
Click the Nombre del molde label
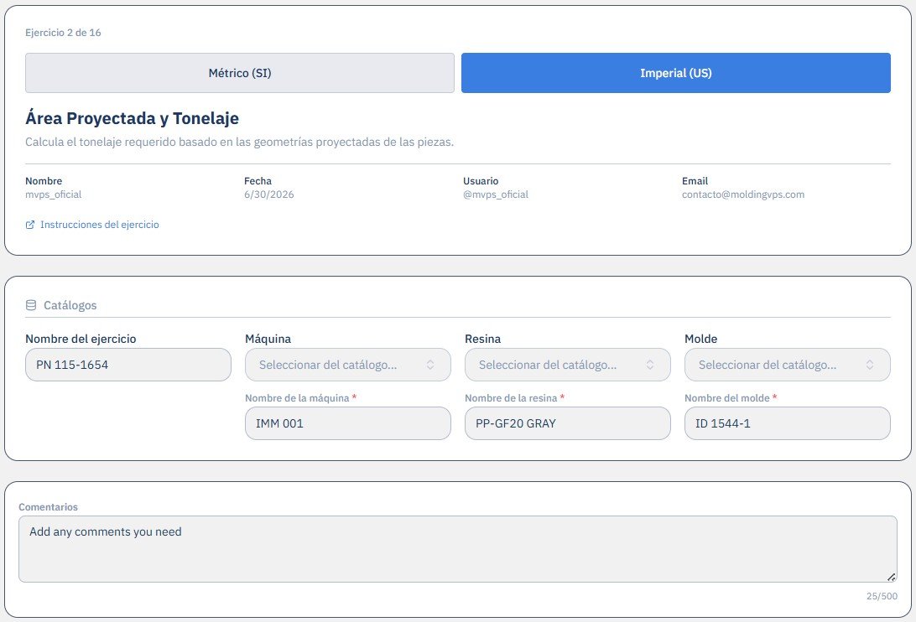(x=726, y=398)
